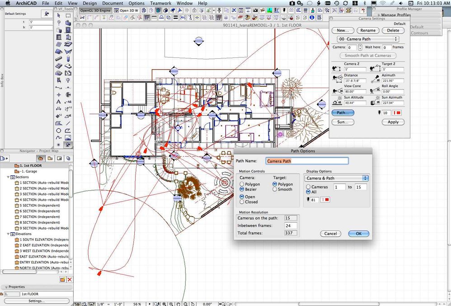The image size is (451, 306).
Task: Select the Roof tool in the toolbox
Action: tap(59, 52)
